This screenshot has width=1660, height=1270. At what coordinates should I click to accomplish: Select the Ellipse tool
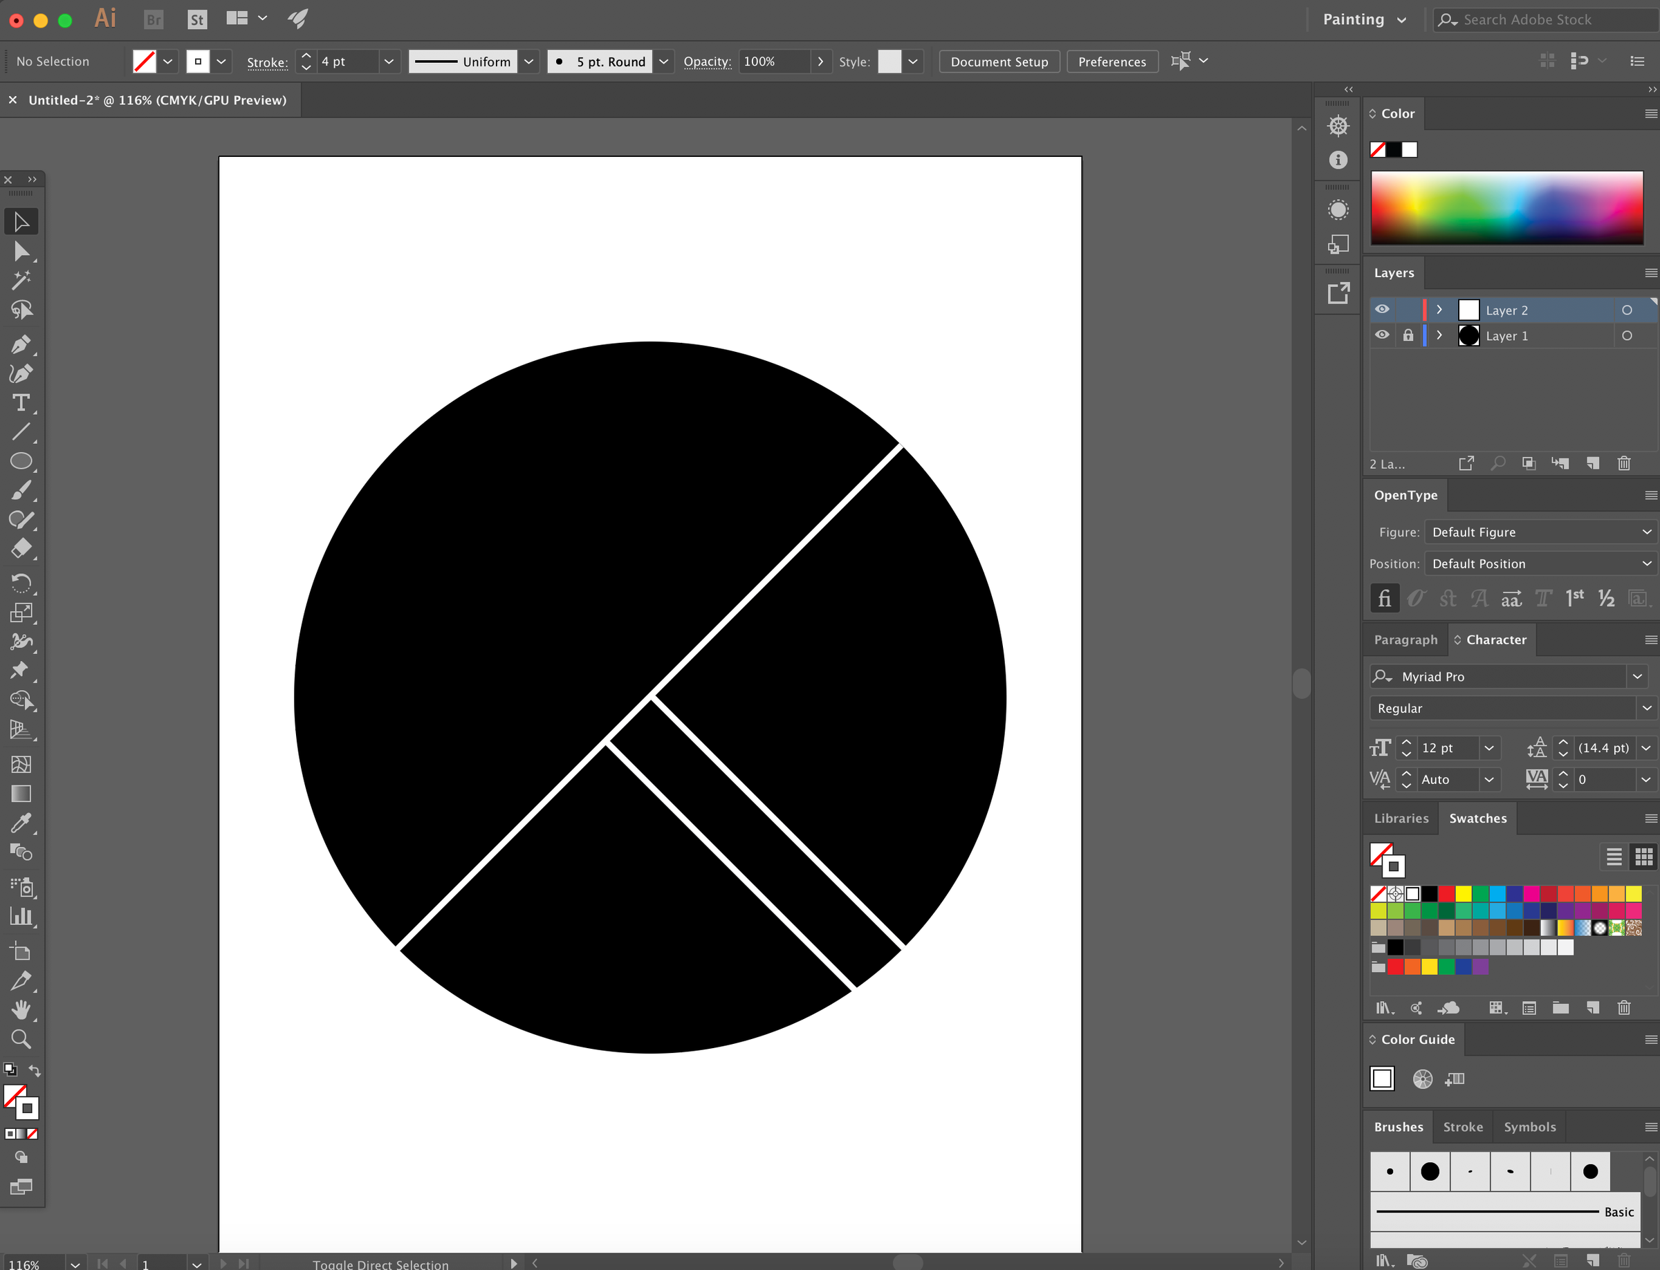click(21, 460)
